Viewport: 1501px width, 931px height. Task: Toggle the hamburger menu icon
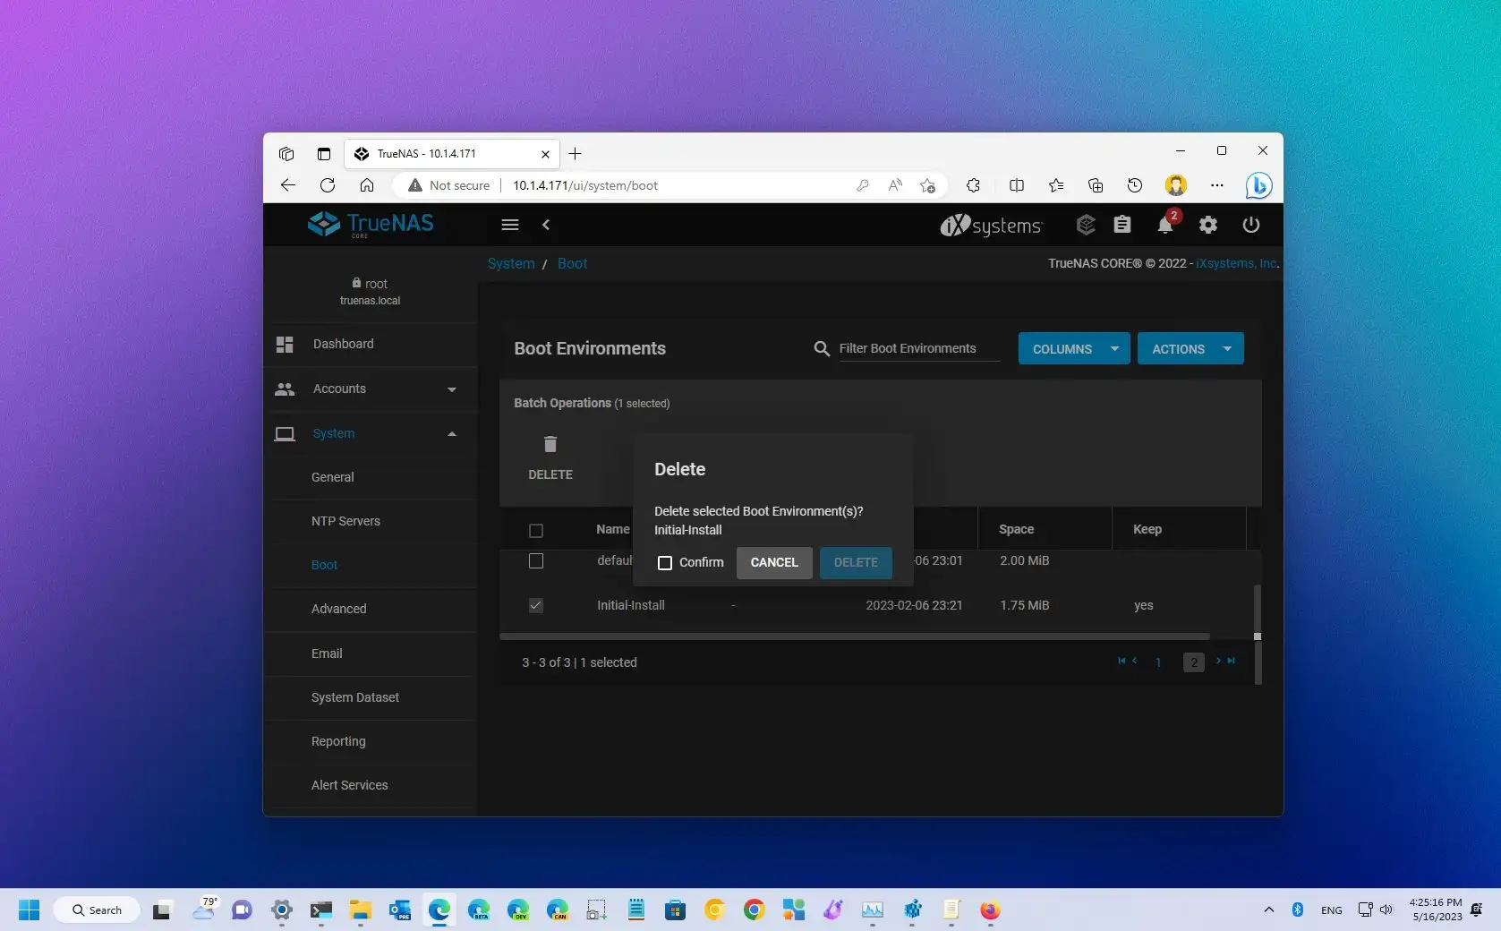coord(510,225)
